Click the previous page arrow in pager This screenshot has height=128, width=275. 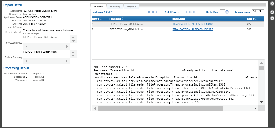157,12
